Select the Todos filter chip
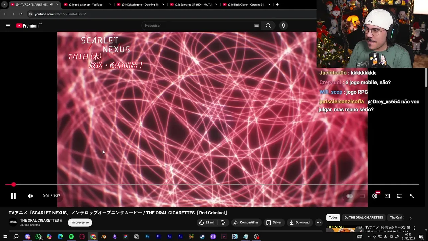Screen dimensions: 428x241 coord(333,218)
